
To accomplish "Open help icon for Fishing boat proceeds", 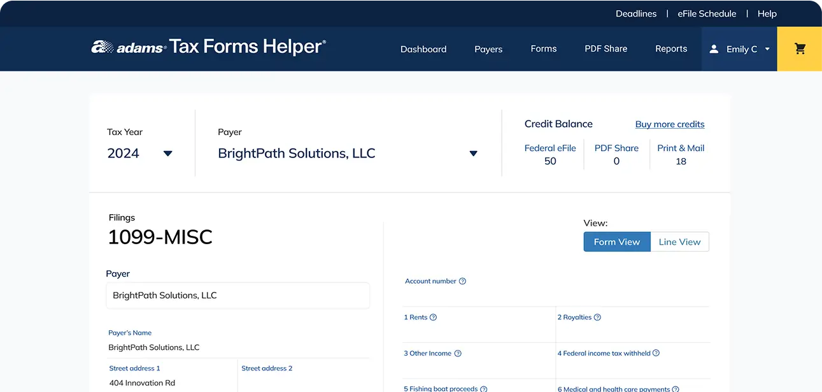I will (483, 389).
